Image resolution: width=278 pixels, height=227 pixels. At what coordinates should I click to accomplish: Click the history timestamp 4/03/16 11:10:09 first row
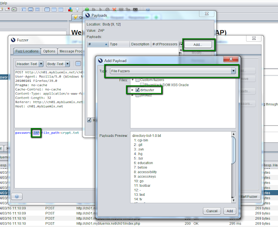pyautogui.click(x=13, y=208)
